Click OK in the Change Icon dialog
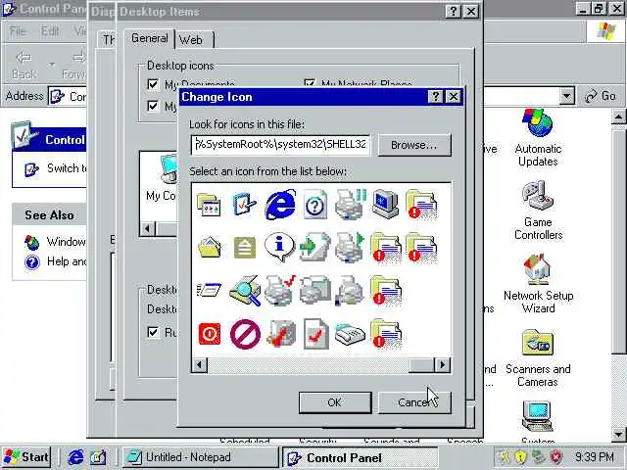 (x=335, y=402)
